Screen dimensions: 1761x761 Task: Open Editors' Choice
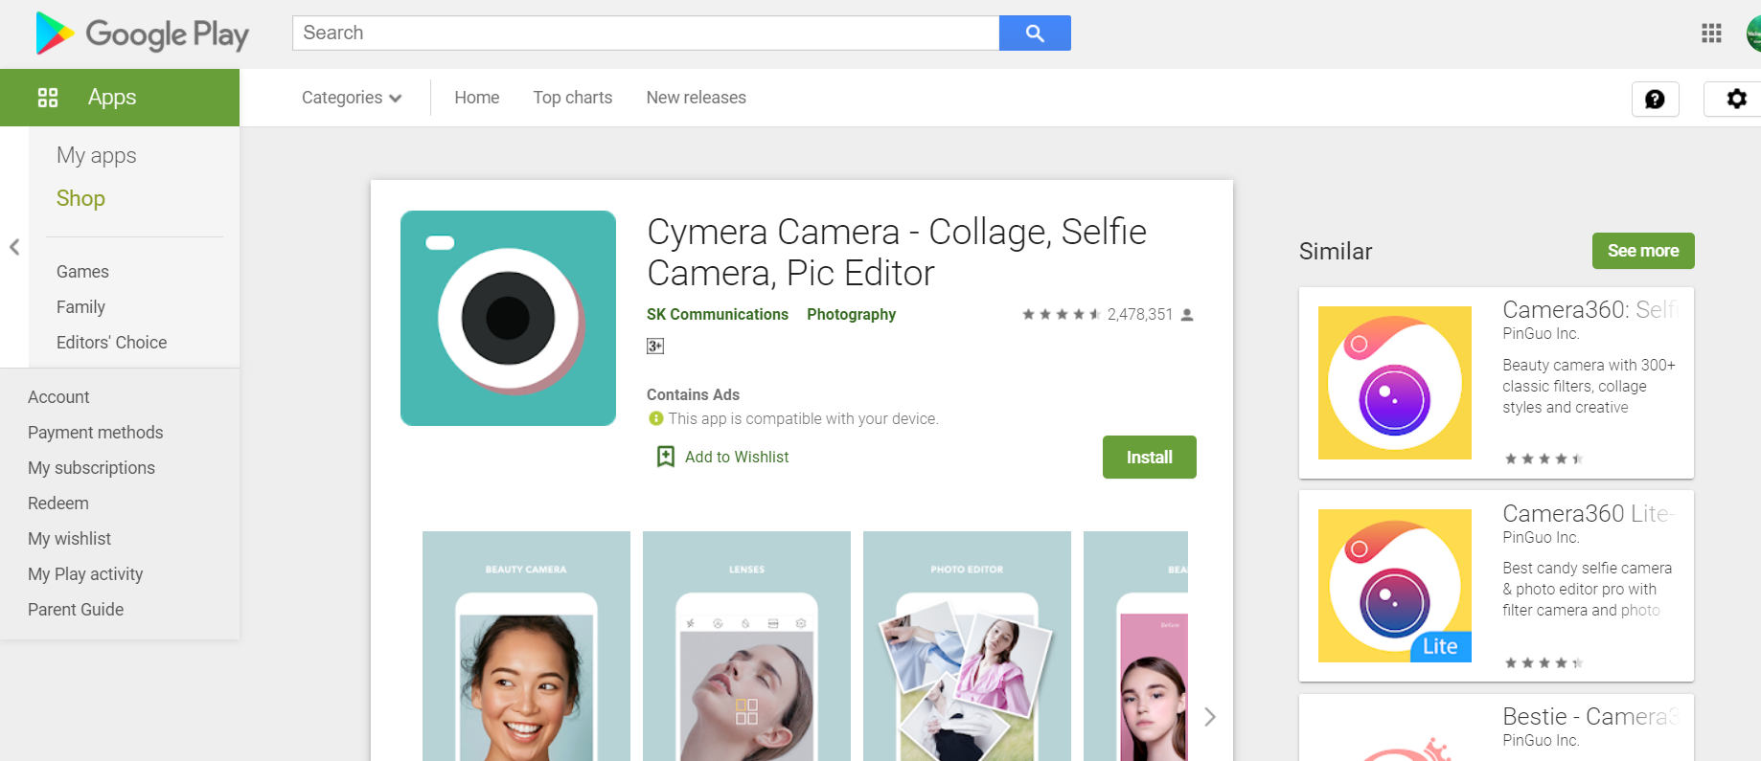pyautogui.click(x=111, y=343)
